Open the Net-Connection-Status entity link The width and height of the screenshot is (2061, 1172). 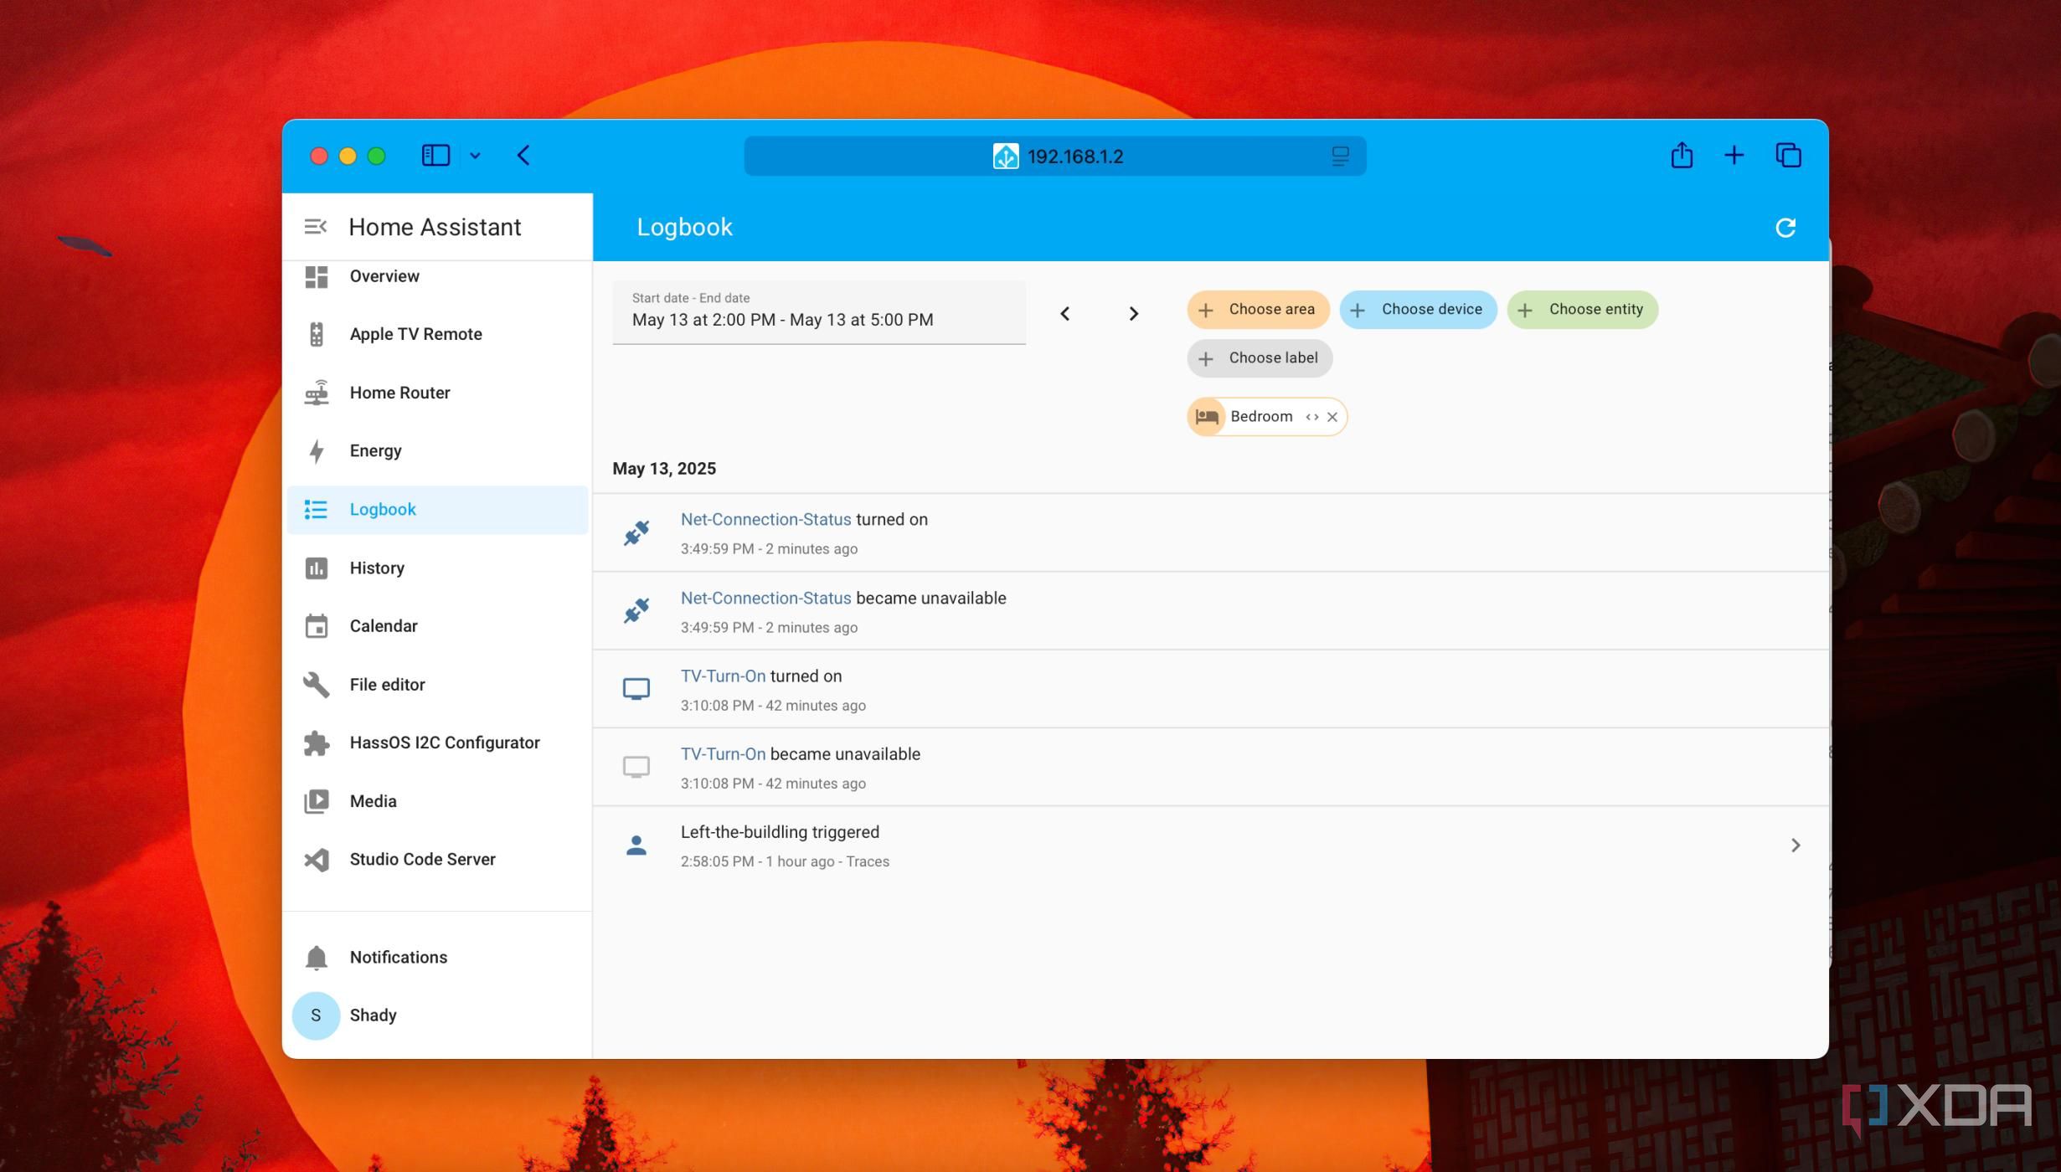click(x=765, y=519)
